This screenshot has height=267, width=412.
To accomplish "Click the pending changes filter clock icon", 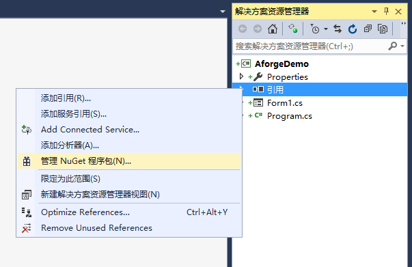I will coord(315,29).
